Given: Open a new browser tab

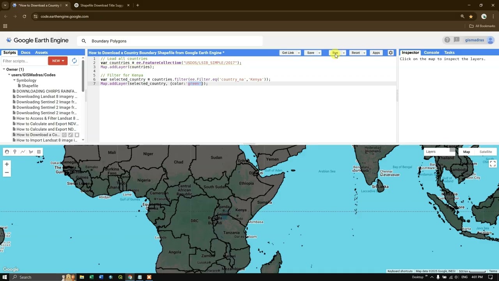Looking at the screenshot, I should (x=138, y=5).
